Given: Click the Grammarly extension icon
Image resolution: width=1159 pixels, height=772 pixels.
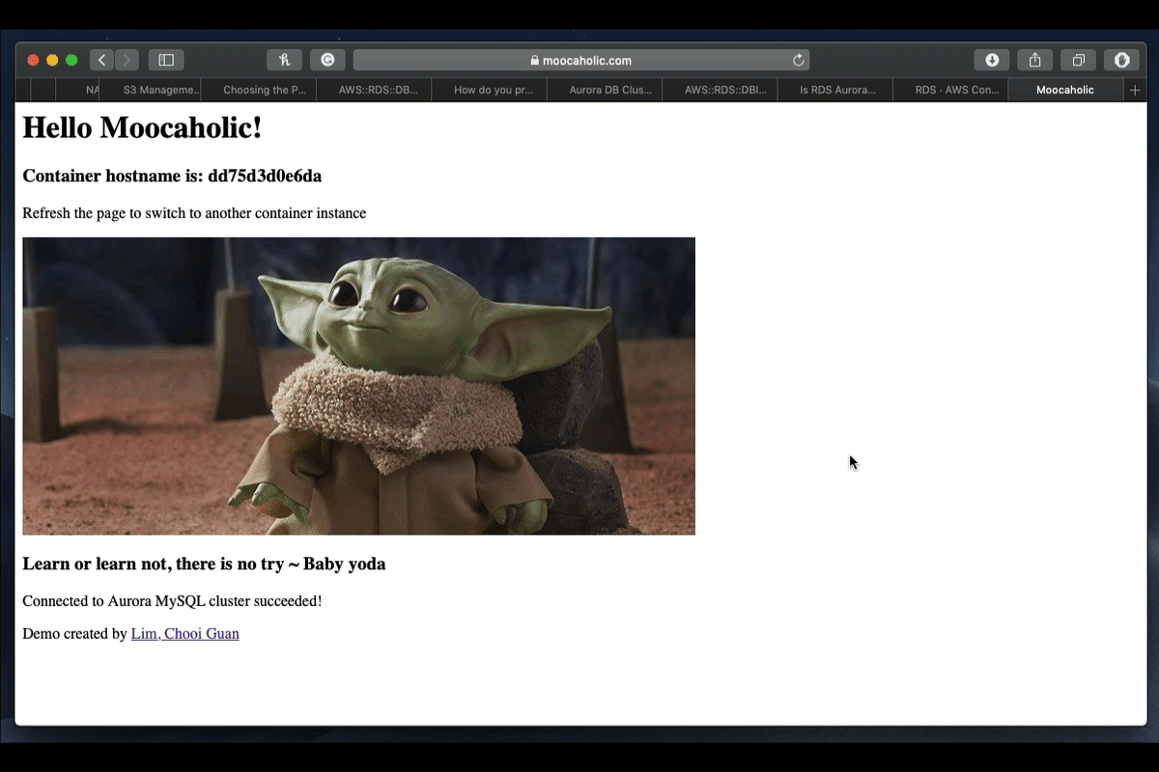Looking at the screenshot, I should click(327, 60).
